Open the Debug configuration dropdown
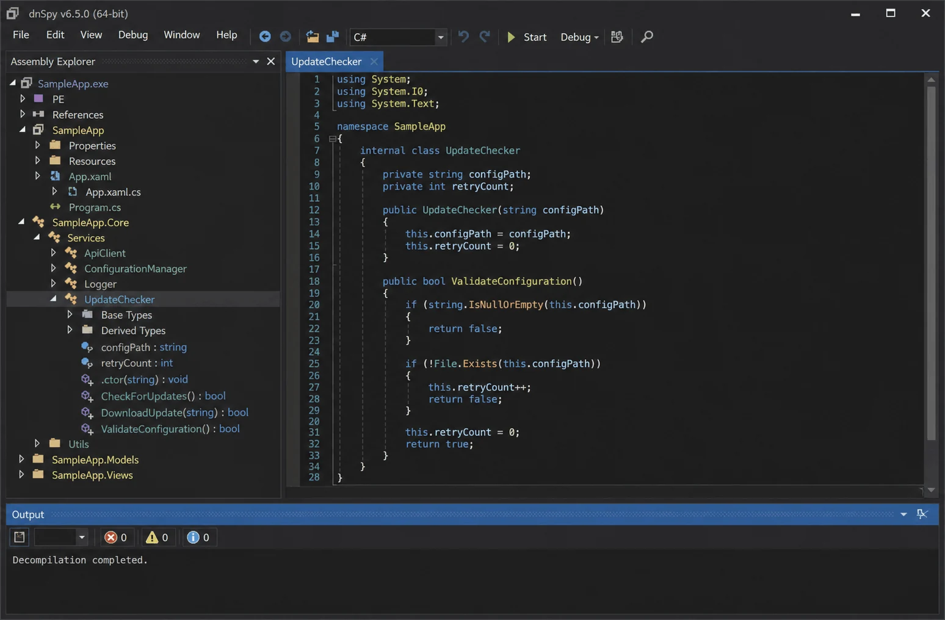Image resolution: width=945 pixels, height=620 pixels. tap(579, 37)
